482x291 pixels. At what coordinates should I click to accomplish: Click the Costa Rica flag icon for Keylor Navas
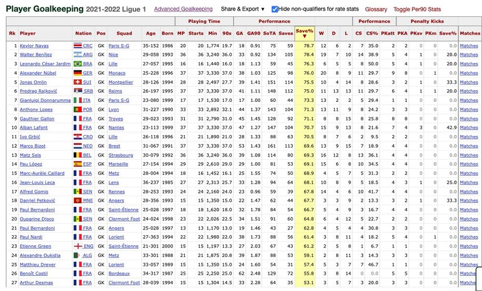coord(77,46)
